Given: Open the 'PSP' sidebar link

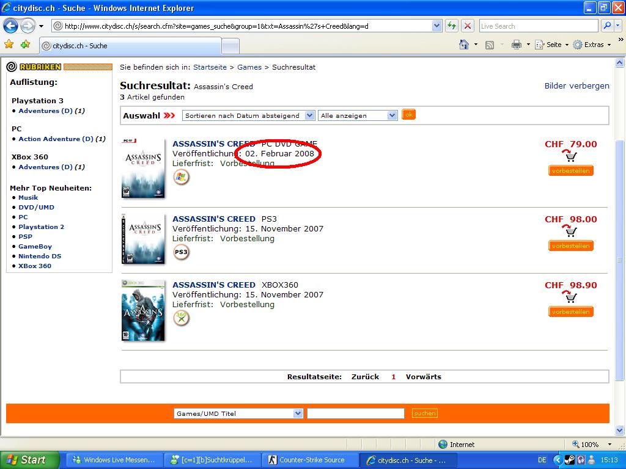Looking at the screenshot, I should [25, 236].
